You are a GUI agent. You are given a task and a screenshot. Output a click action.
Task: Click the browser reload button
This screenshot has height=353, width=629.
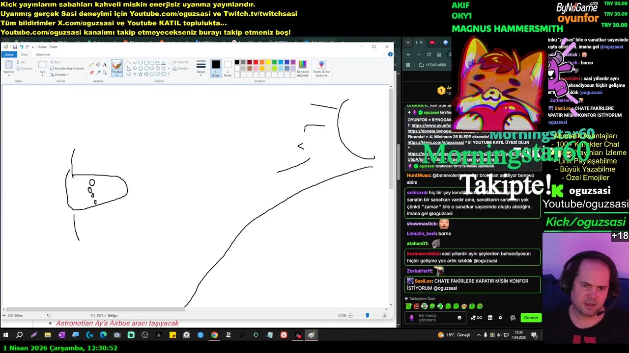click(429, 54)
